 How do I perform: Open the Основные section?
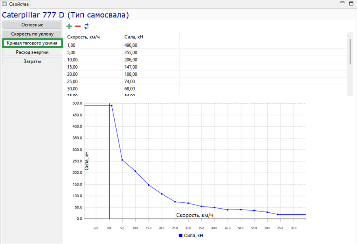32,25
